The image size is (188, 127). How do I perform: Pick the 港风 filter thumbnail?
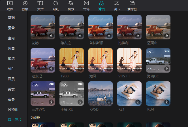click(100, 60)
